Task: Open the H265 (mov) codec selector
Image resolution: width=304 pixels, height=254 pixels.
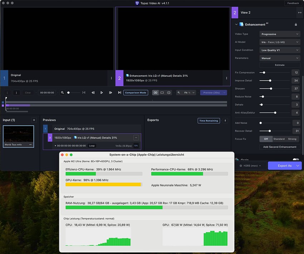Action: click(x=250, y=166)
